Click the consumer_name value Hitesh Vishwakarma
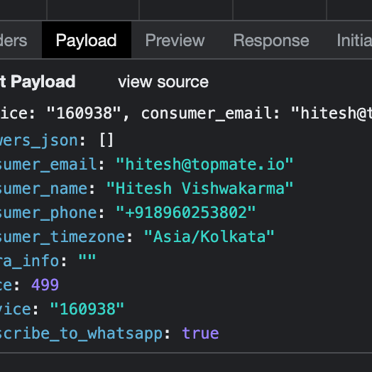372x372 pixels. [200, 188]
